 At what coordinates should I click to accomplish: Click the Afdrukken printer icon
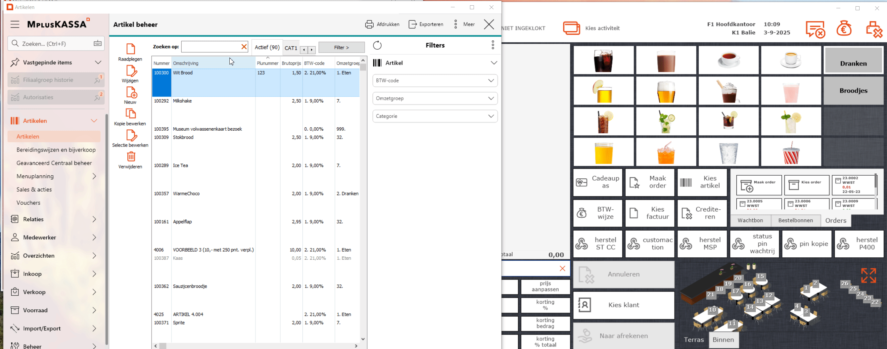point(369,24)
